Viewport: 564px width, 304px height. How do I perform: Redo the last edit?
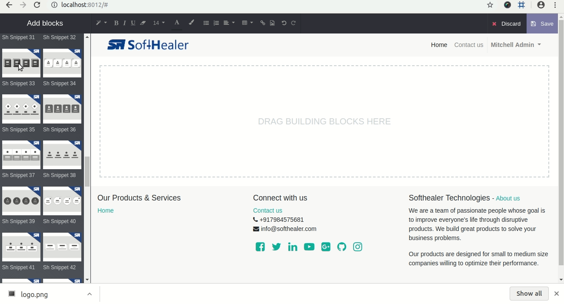click(294, 23)
